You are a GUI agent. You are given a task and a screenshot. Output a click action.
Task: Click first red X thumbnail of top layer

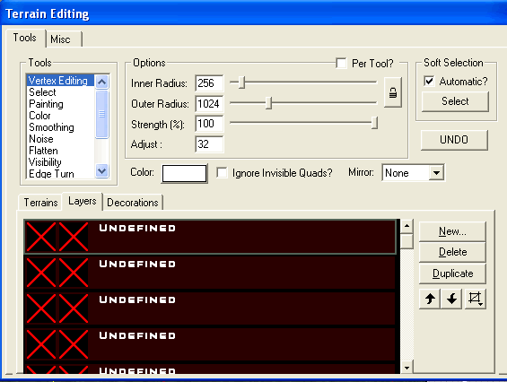[41, 237]
